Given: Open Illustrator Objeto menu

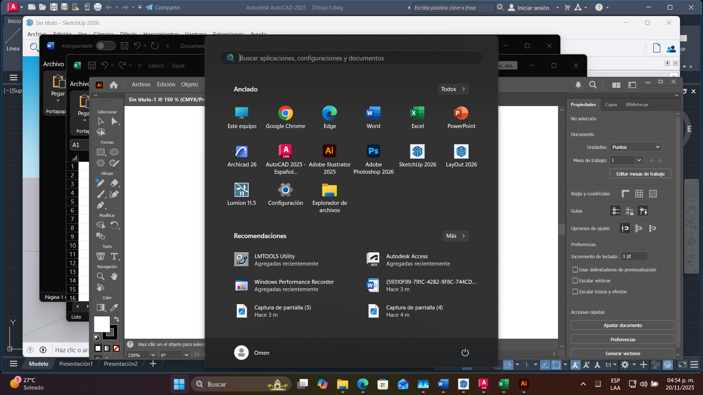Looking at the screenshot, I should coord(189,84).
